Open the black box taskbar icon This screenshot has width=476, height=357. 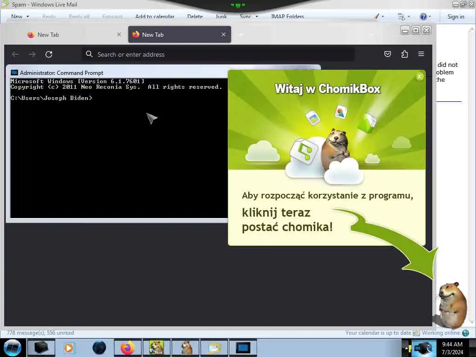pyautogui.click(x=41, y=348)
